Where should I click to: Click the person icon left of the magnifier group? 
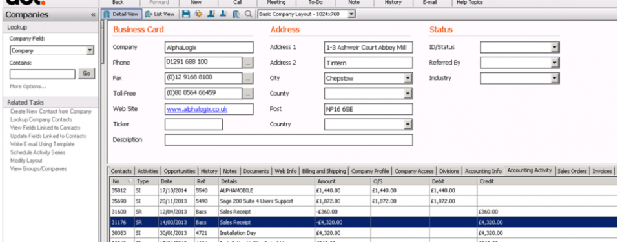(x=223, y=14)
